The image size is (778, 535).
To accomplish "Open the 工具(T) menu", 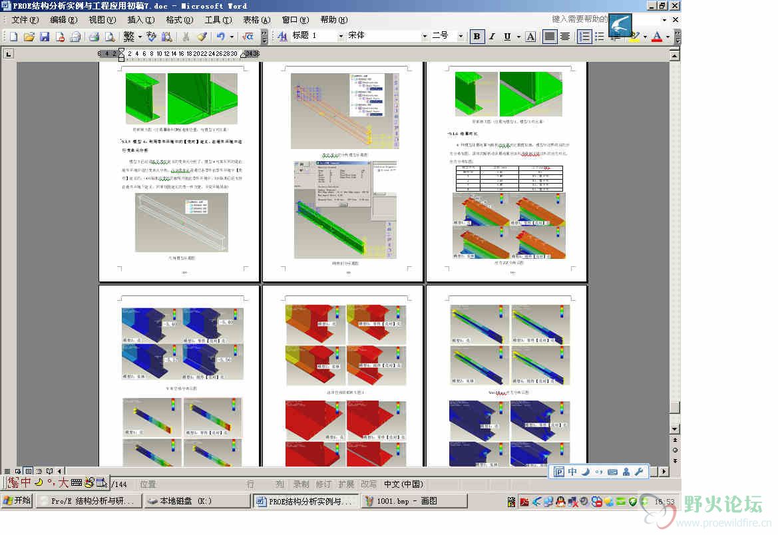I will pyautogui.click(x=218, y=20).
